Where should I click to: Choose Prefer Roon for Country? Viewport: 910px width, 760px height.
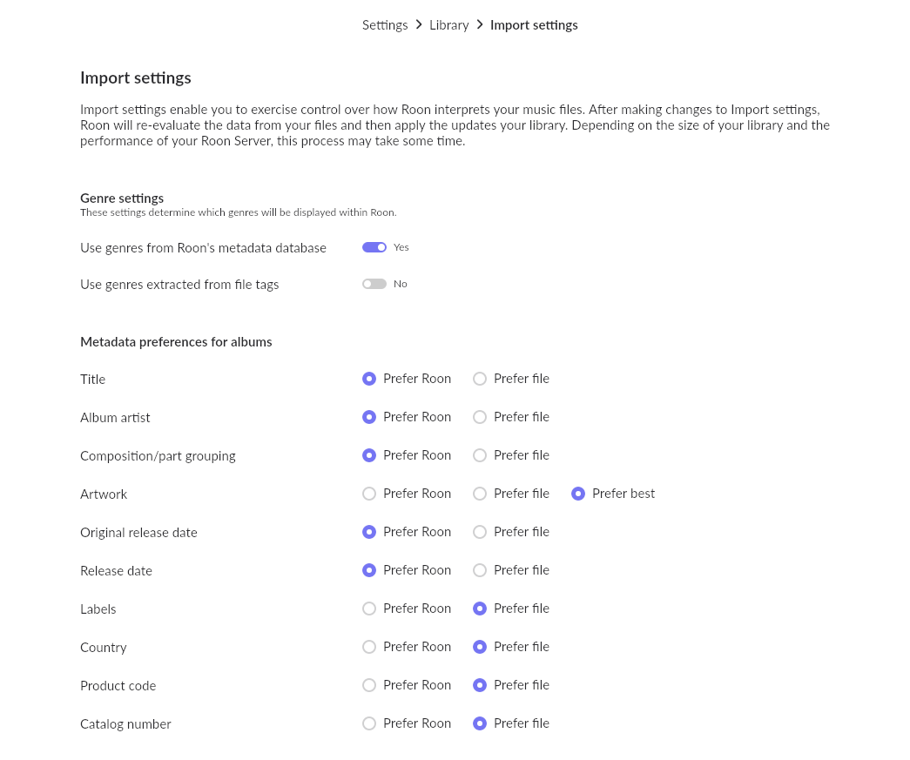369,647
